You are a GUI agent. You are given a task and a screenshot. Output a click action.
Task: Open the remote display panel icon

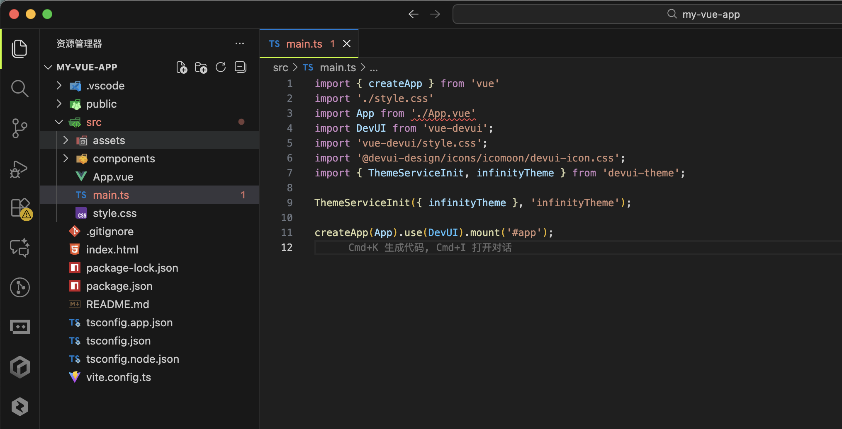pos(19,327)
